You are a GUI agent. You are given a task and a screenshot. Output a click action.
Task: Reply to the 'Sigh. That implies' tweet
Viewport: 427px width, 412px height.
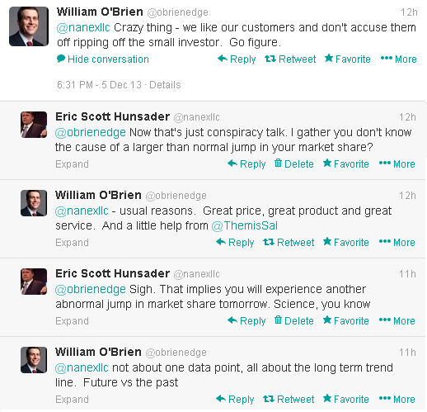click(246, 320)
